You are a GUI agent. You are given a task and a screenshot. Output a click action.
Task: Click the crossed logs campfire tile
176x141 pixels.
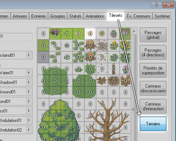[102, 81]
